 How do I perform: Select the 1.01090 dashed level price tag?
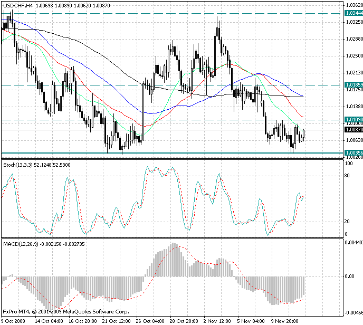pos(353,120)
